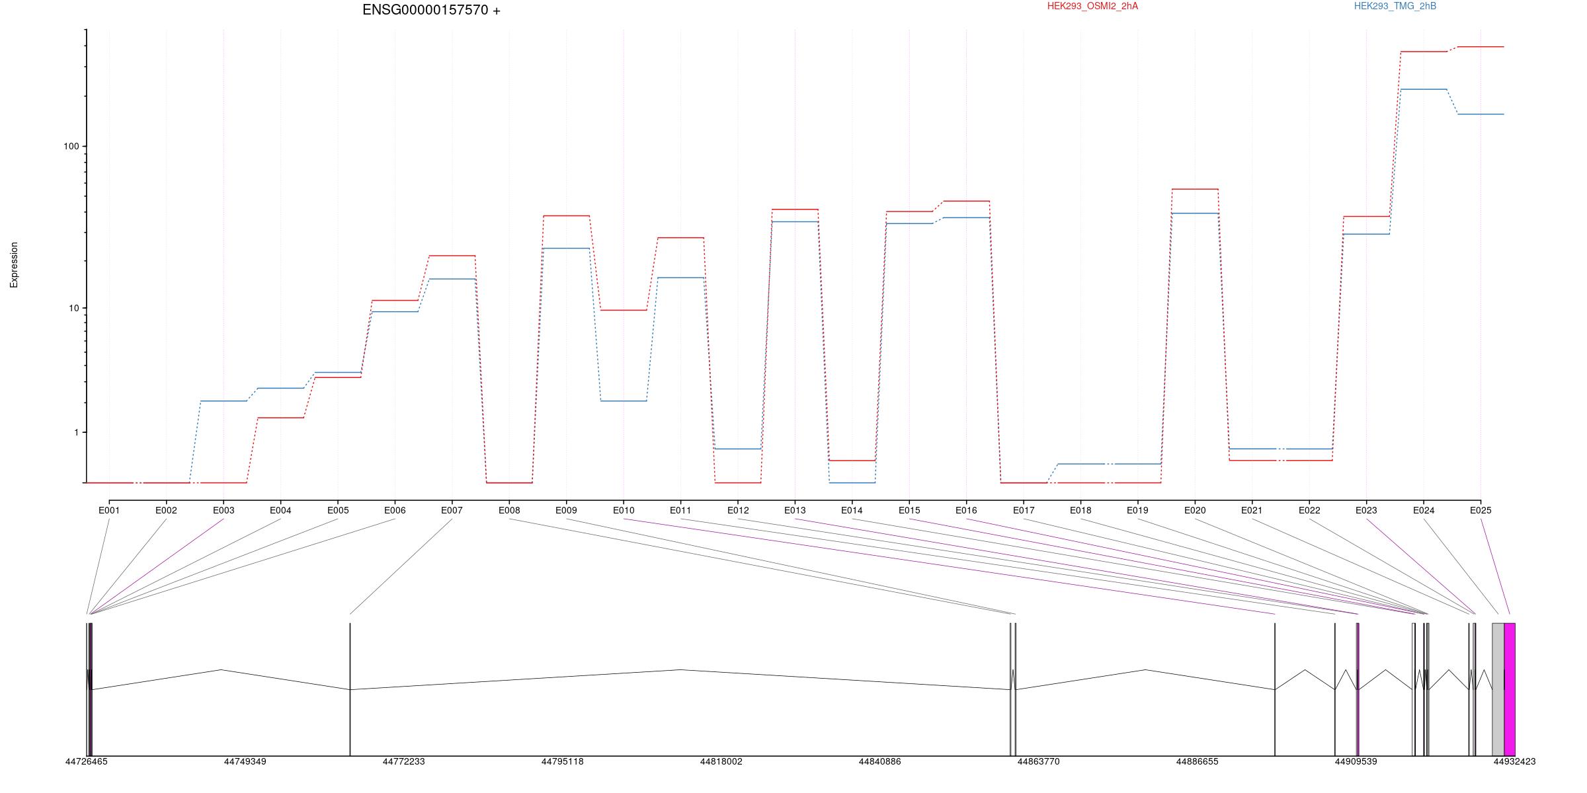Click the blue E010 expression segment

624,401
